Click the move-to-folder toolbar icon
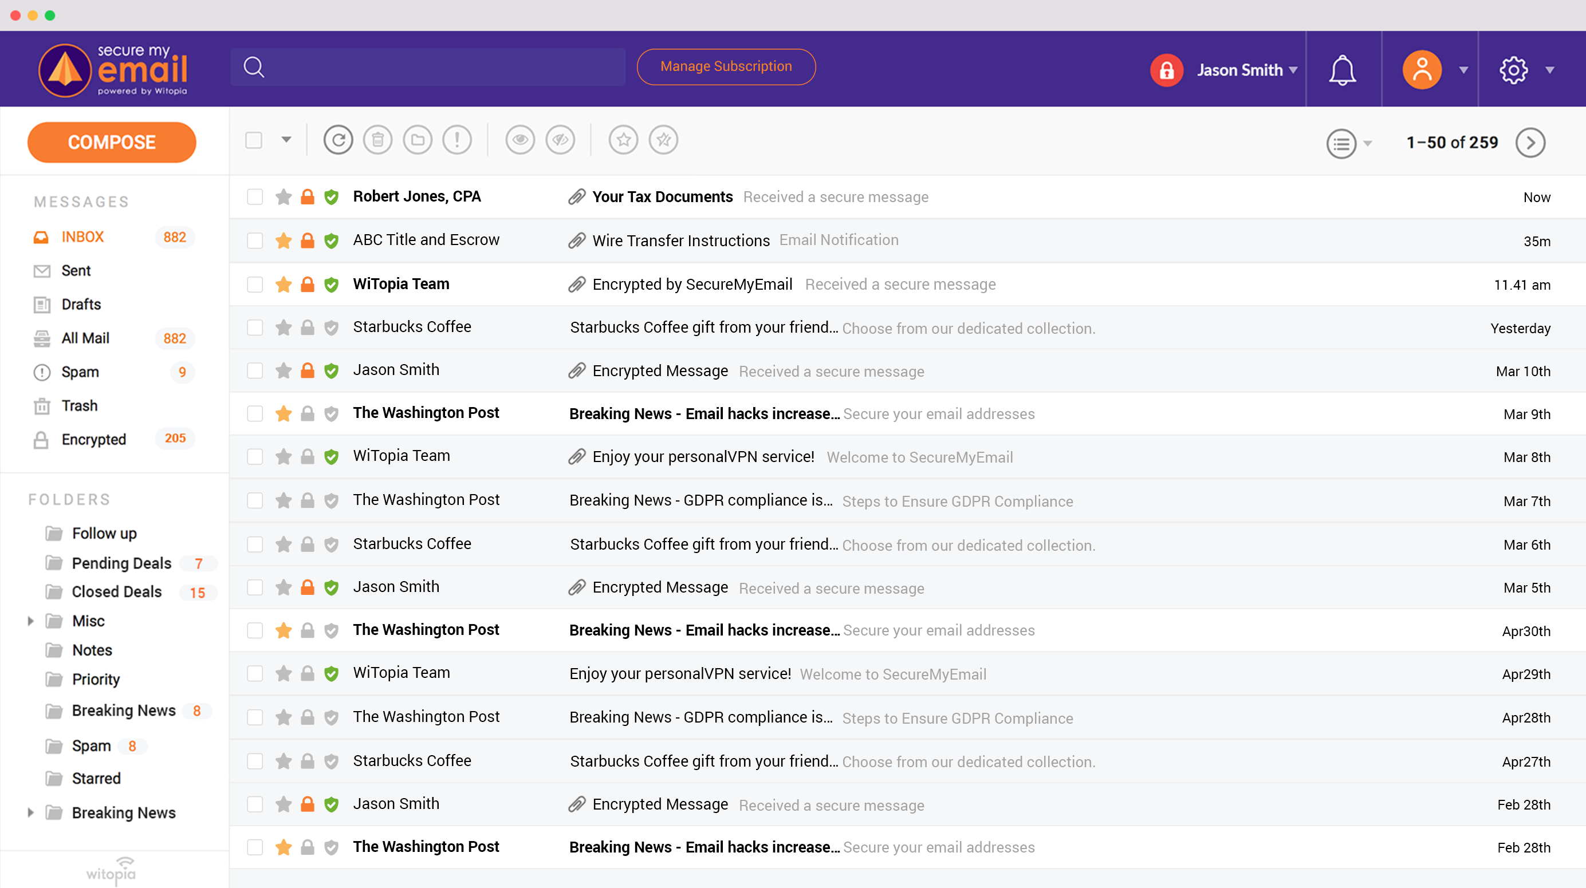This screenshot has height=888, width=1586. click(418, 140)
